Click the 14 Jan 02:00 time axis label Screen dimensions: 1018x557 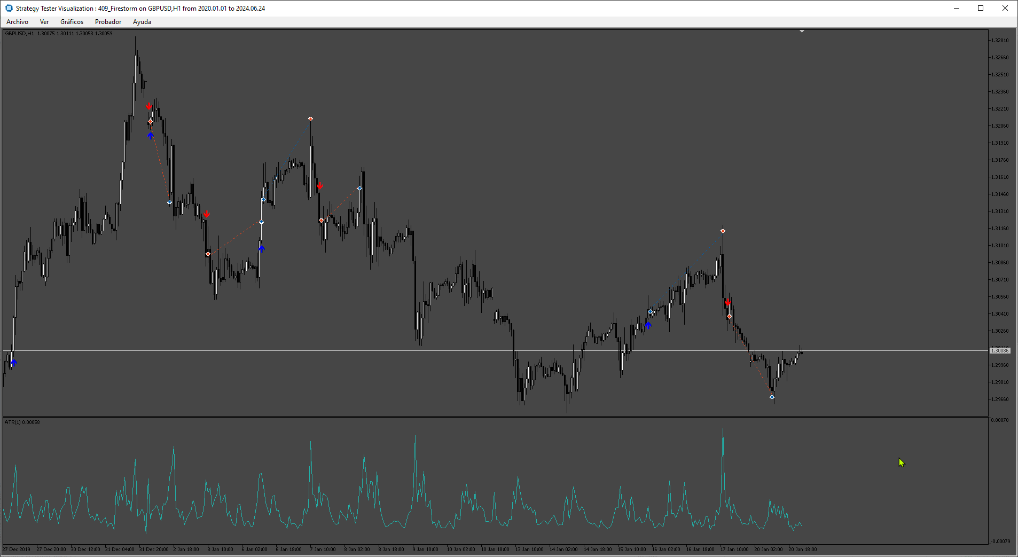click(x=563, y=550)
